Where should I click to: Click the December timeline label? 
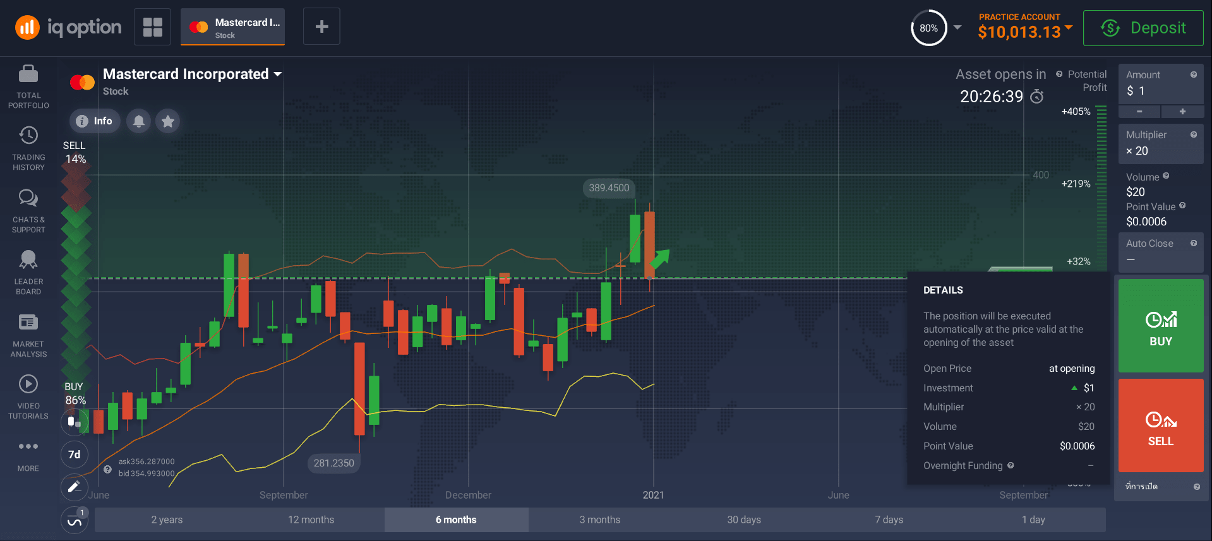pos(468,495)
